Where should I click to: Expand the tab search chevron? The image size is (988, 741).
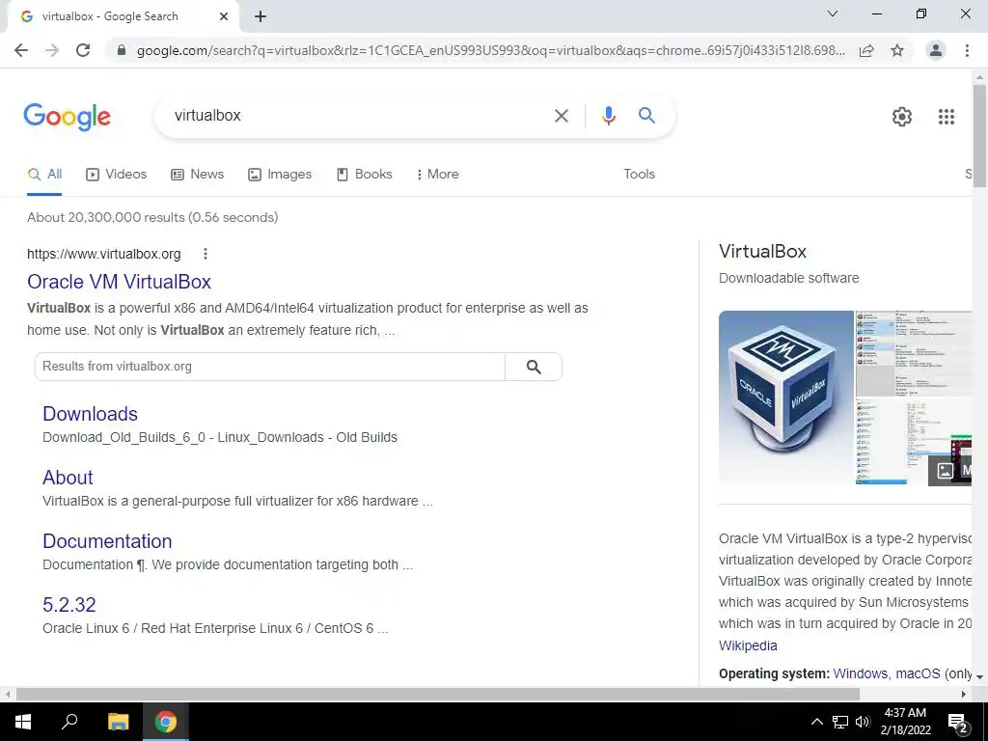(x=833, y=14)
